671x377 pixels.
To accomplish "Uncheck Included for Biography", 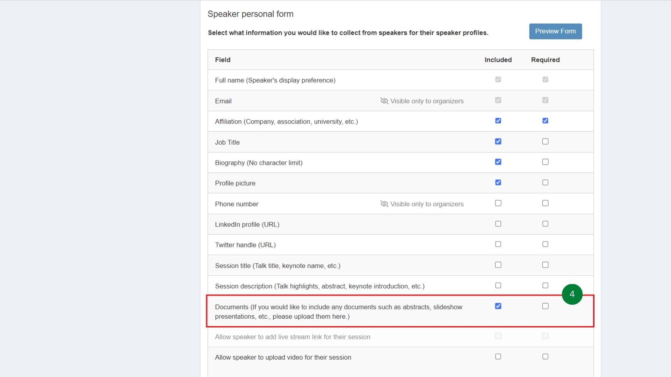I will (498, 162).
